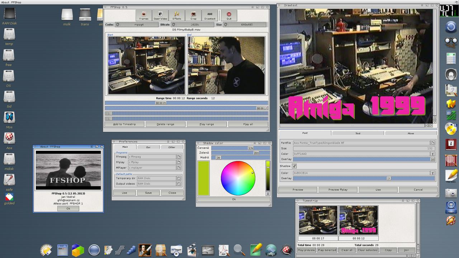The height and width of the screenshot is (258, 459).
Task: Click the file browse icon beside FFmpeg path
Action: 179,157
